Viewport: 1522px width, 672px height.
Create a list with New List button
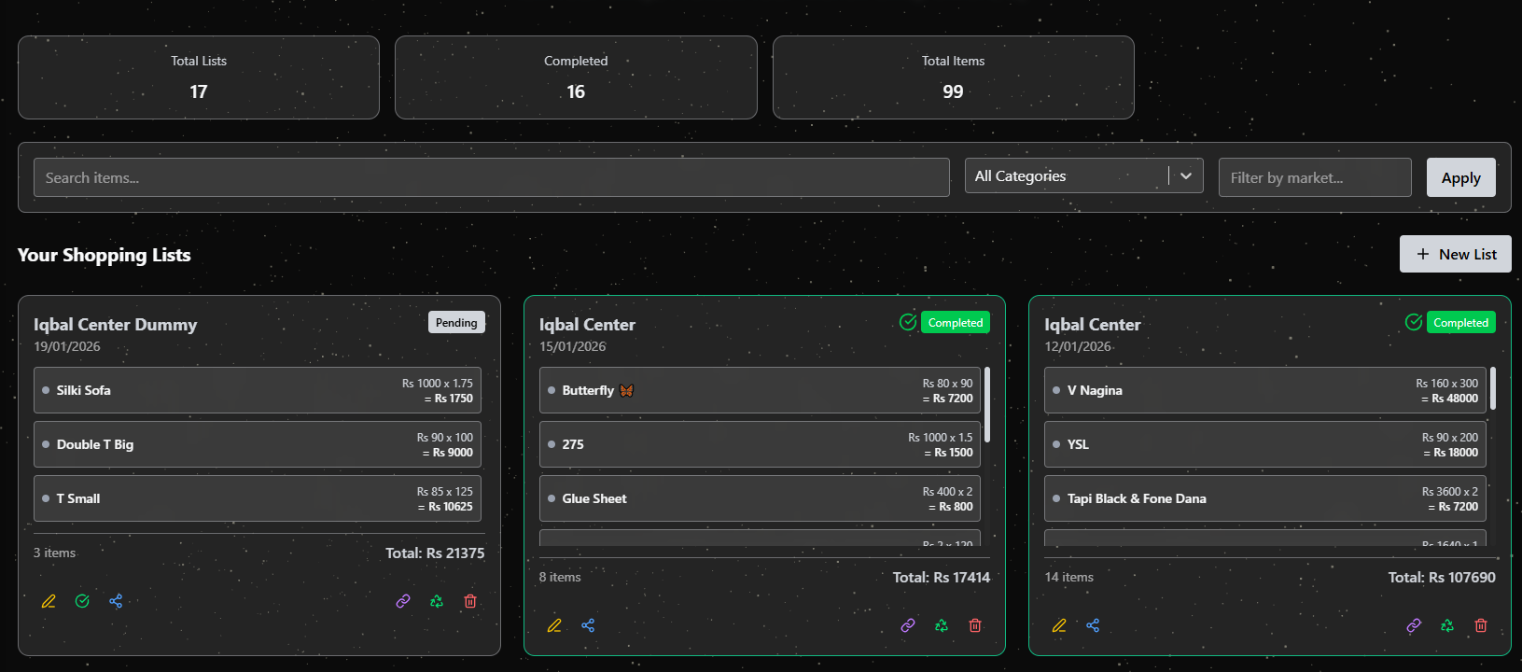pyautogui.click(x=1455, y=254)
